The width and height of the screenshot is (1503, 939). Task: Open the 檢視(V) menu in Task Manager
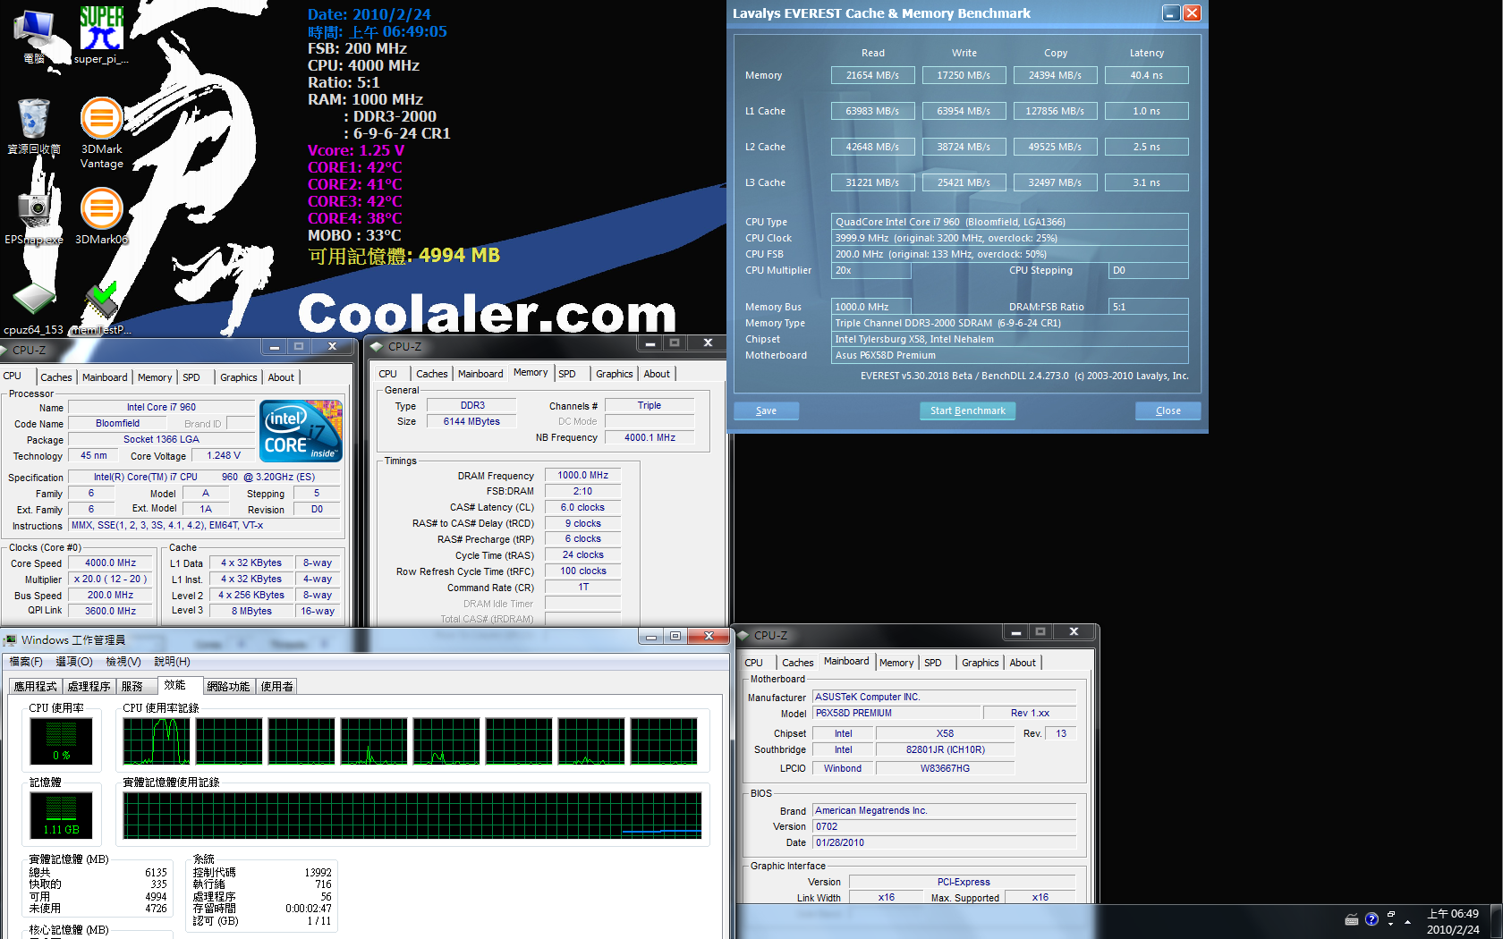coord(123,662)
